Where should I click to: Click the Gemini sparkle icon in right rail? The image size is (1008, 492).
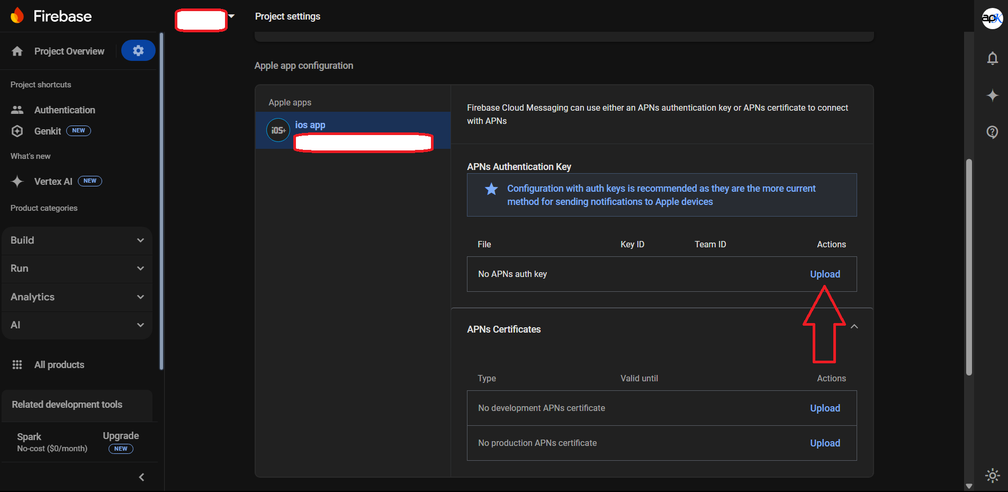click(x=993, y=95)
